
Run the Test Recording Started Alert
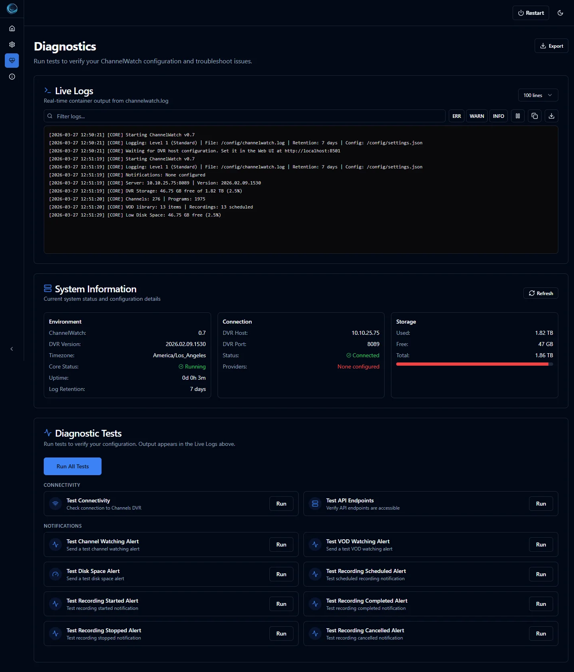click(x=281, y=604)
